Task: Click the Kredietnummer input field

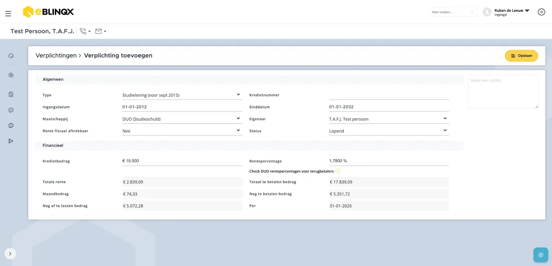Action: coord(389,95)
